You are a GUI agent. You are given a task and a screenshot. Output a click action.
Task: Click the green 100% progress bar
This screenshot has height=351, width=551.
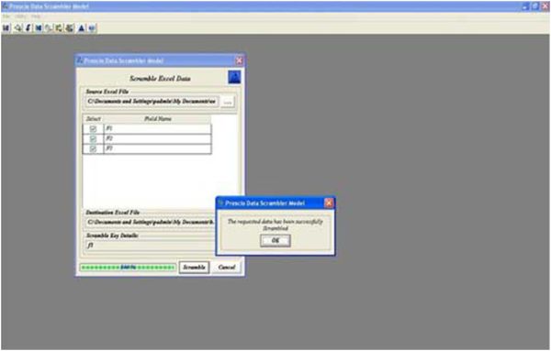click(x=128, y=268)
